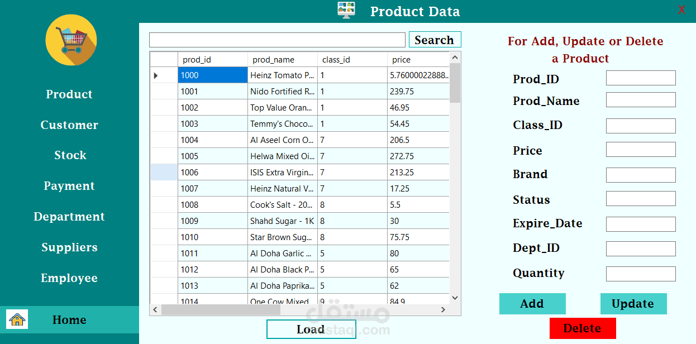The width and height of the screenshot is (696, 344).
Task: Click the shopping cart logo icon
Action: 71,40
